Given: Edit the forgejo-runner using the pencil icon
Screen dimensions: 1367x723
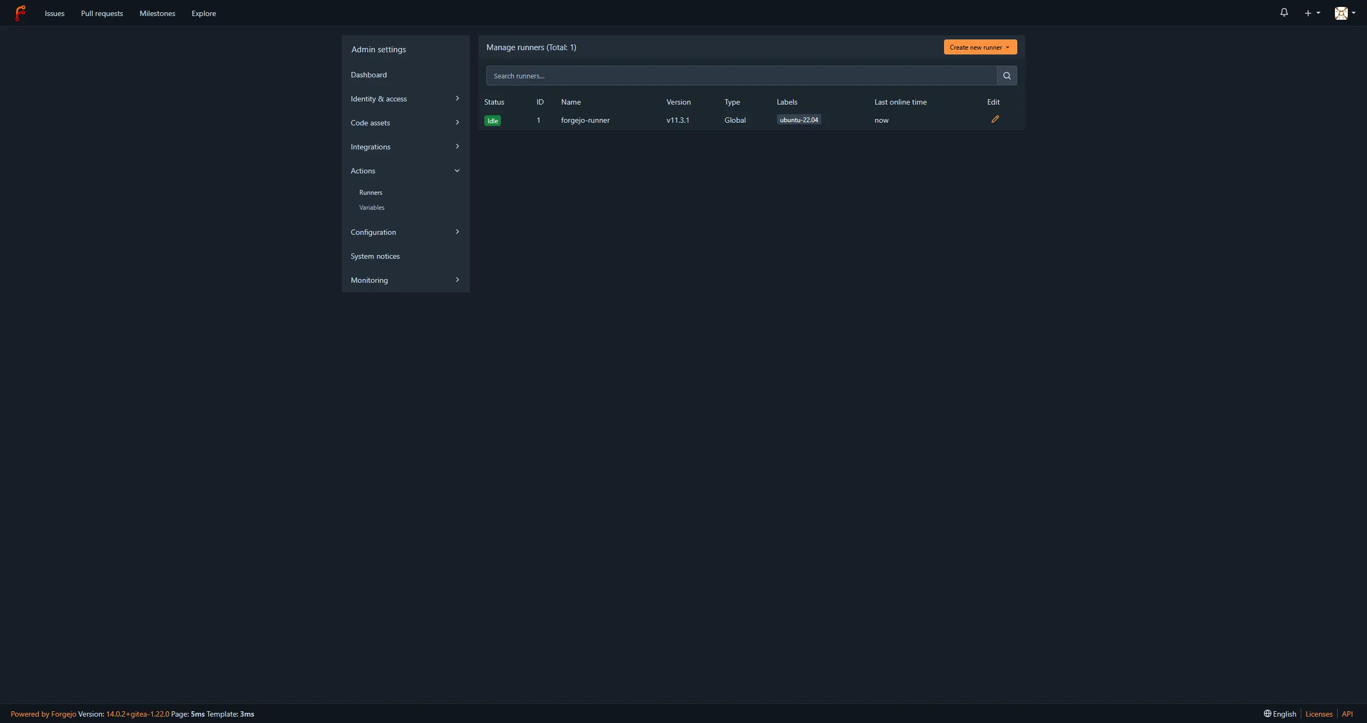Looking at the screenshot, I should 995,119.
